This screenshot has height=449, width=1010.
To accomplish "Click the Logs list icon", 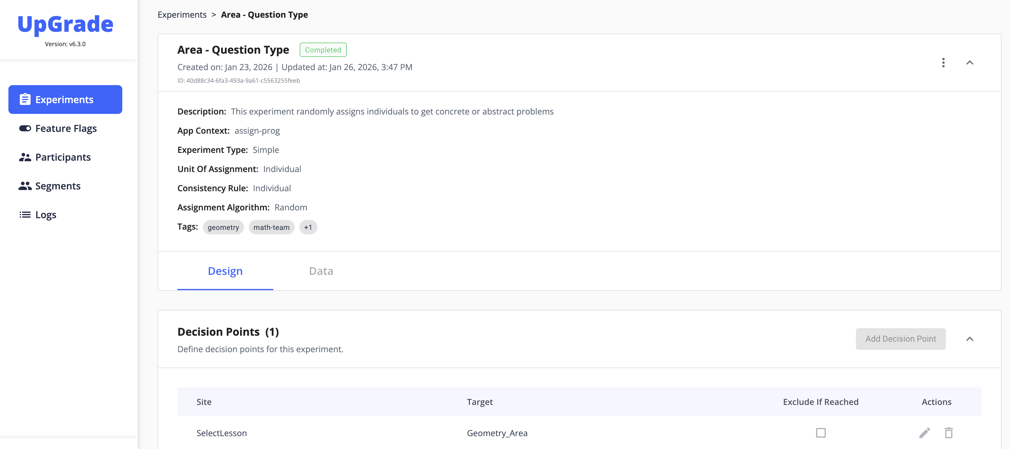I will (x=25, y=215).
